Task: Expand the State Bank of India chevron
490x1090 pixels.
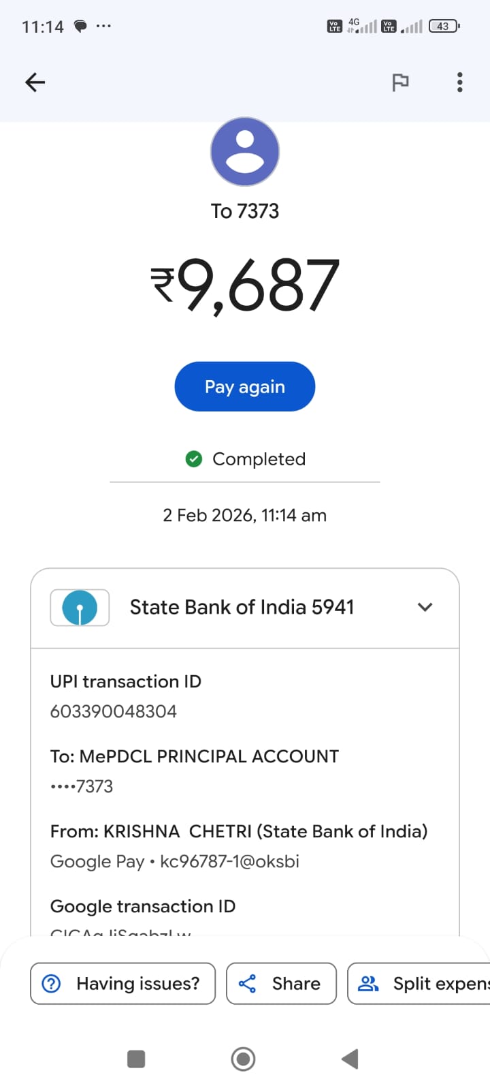Action: pos(425,607)
